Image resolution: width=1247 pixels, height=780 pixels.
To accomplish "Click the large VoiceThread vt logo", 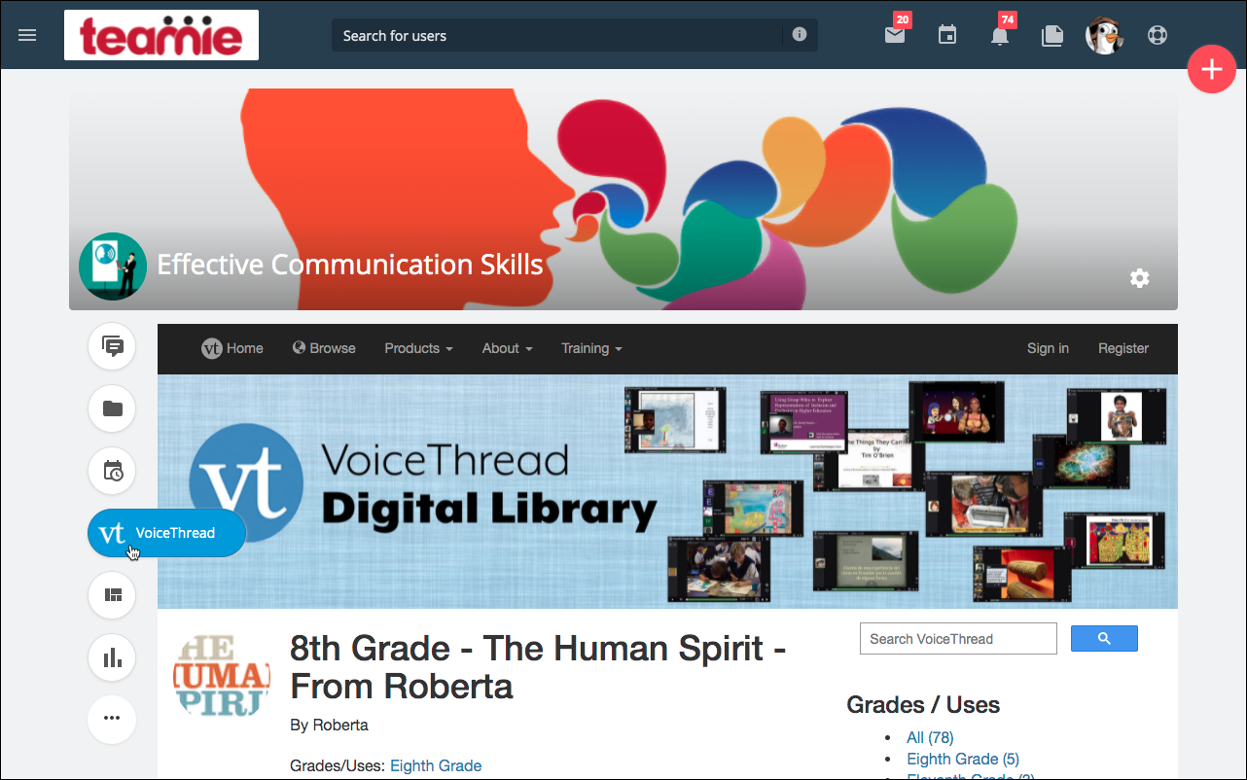I will pyautogui.click(x=246, y=482).
